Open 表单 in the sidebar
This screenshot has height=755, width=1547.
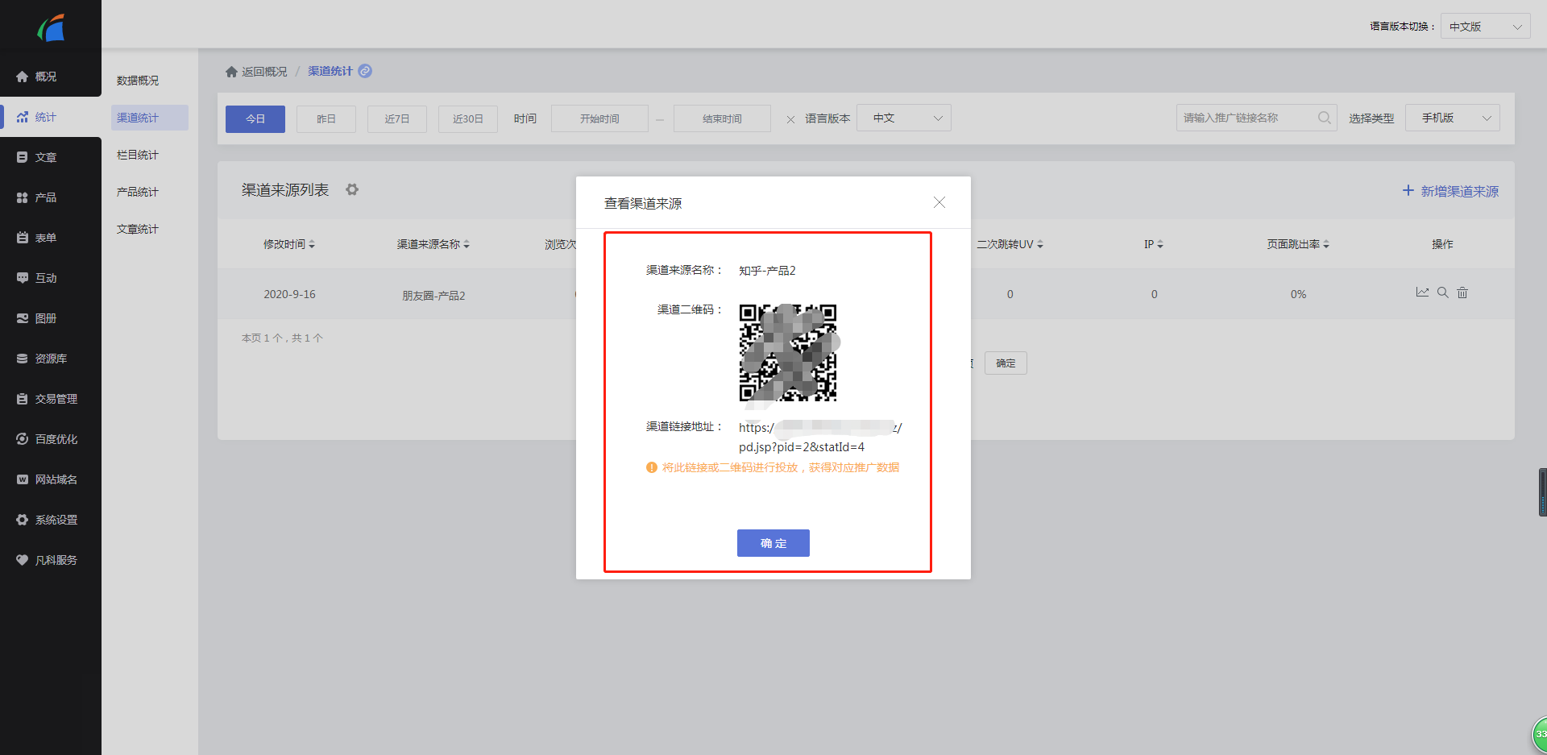point(51,238)
